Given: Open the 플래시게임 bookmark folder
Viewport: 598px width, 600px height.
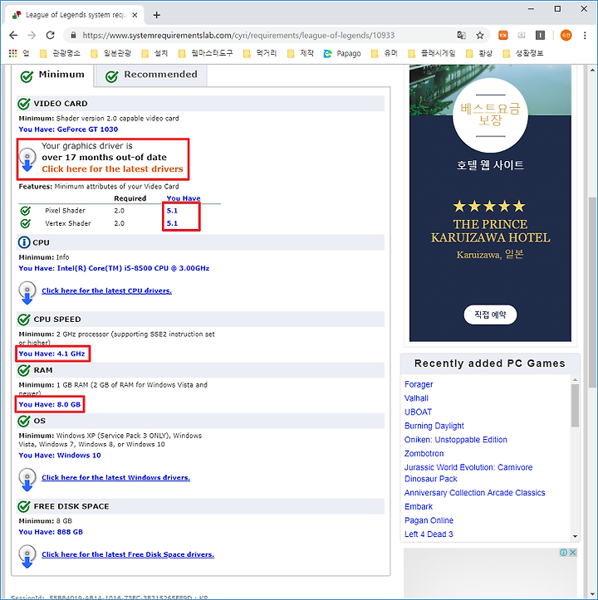Looking at the screenshot, I should click(432, 53).
